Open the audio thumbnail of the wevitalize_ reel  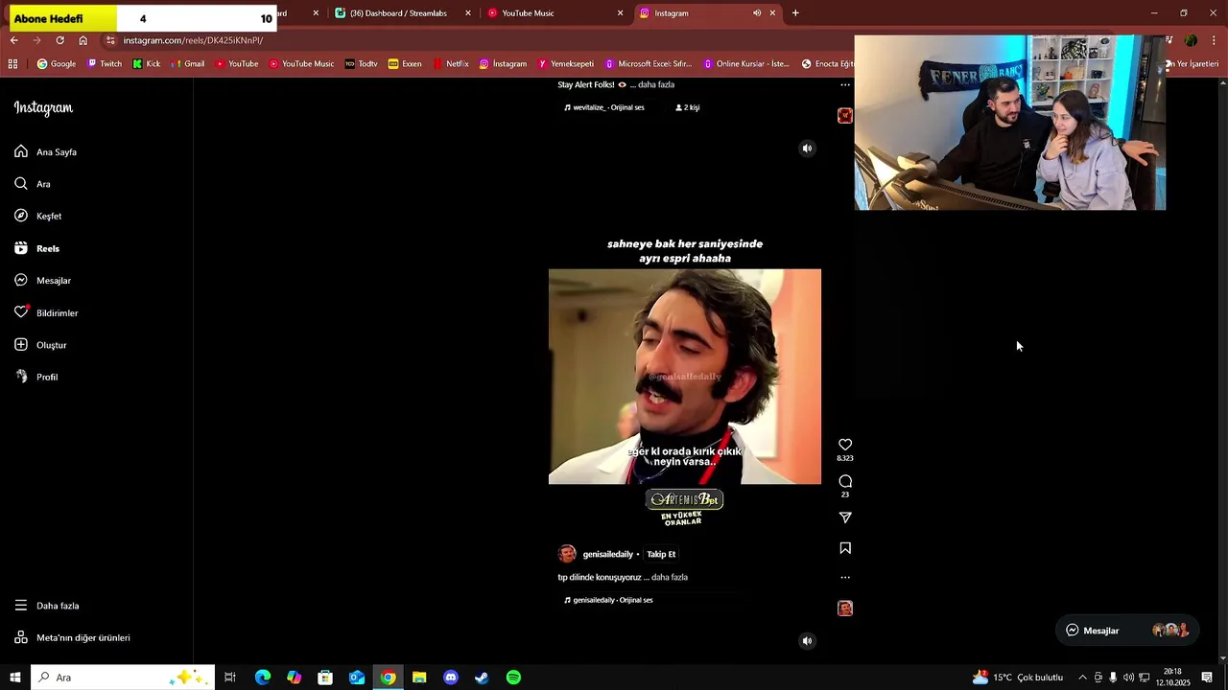click(x=845, y=115)
